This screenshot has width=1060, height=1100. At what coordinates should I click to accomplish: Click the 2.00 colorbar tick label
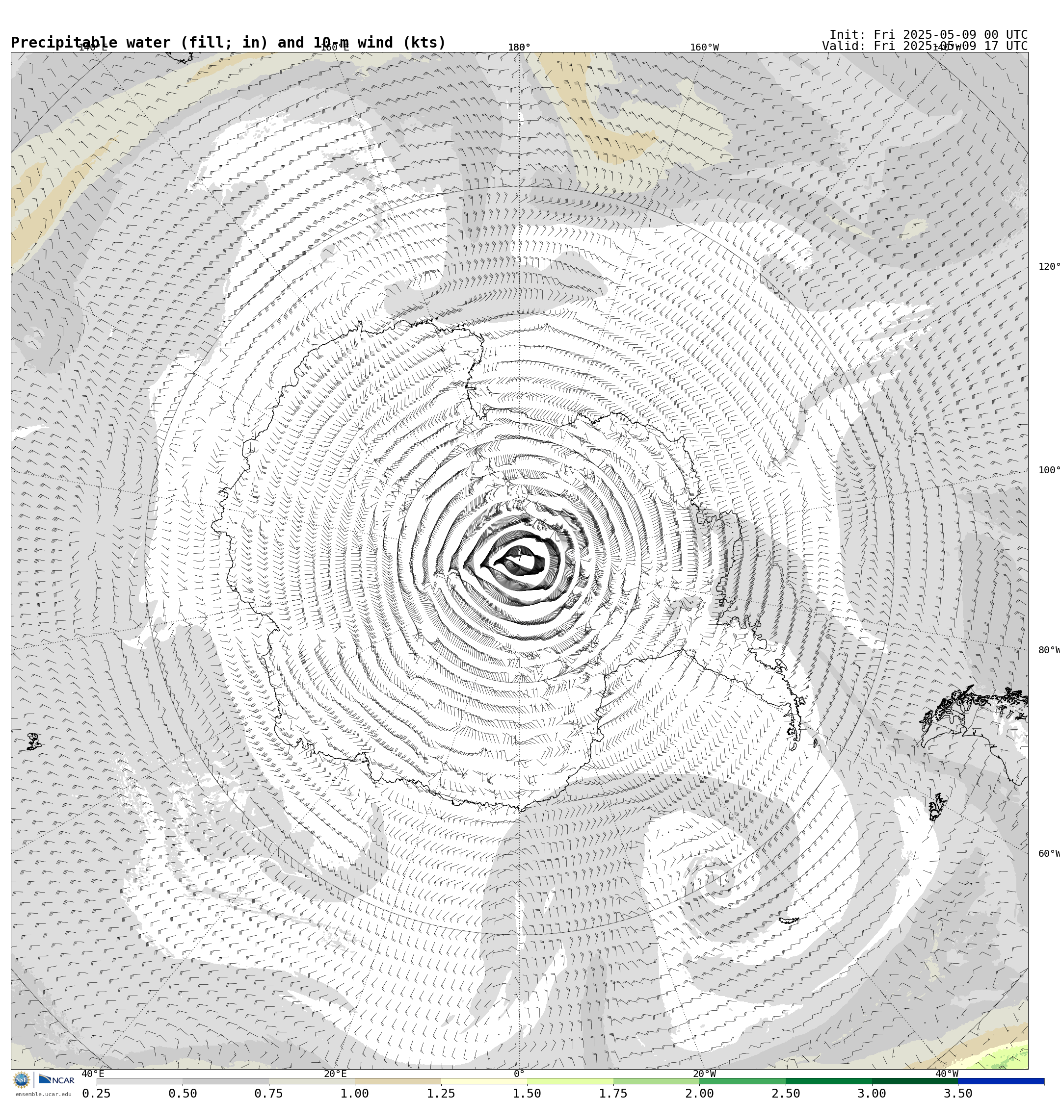click(699, 1093)
